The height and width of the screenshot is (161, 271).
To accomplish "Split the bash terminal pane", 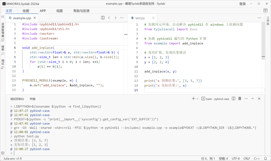I will pos(233,99).
